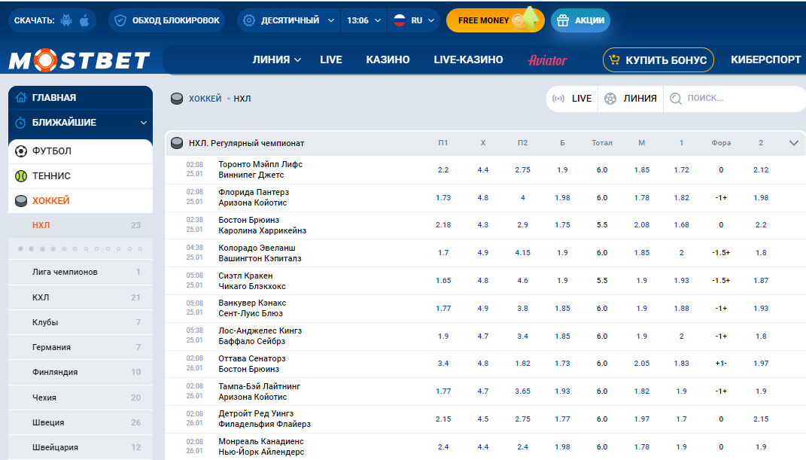This screenshot has height=460, width=806.
Task: Pick П2 odds 3.65 for Тампа-Бэй Лайтнинг match
Action: 522,391
